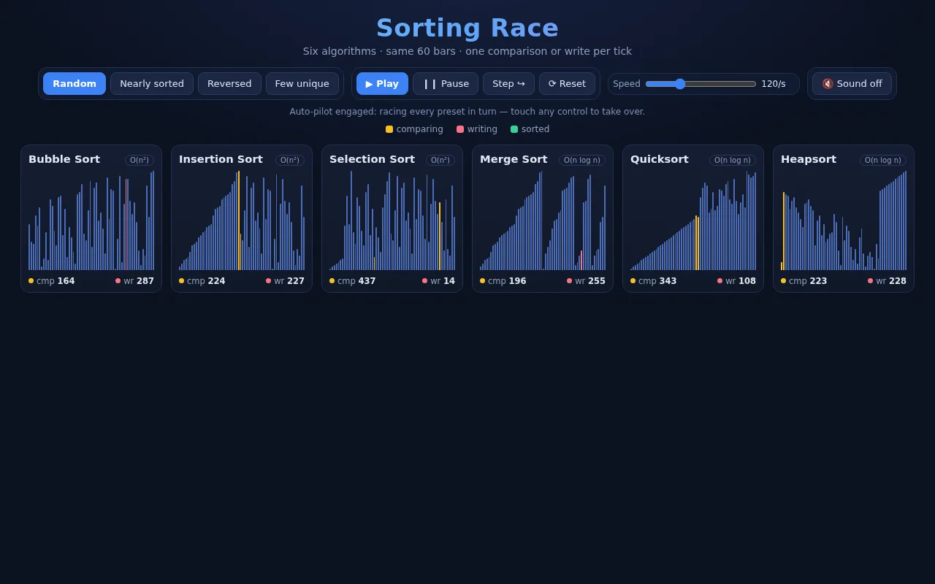The image size is (935, 584).
Task: Click Quicksort's cmp 343 counter
Action: [x=654, y=281]
